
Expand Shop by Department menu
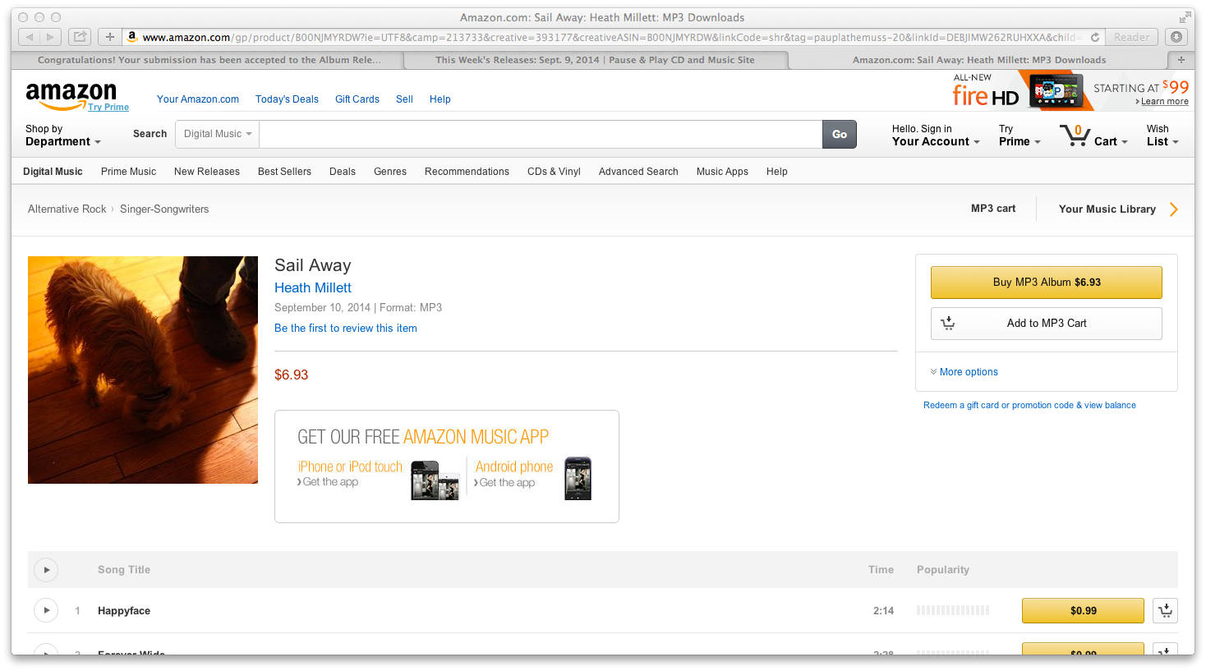(x=63, y=136)
